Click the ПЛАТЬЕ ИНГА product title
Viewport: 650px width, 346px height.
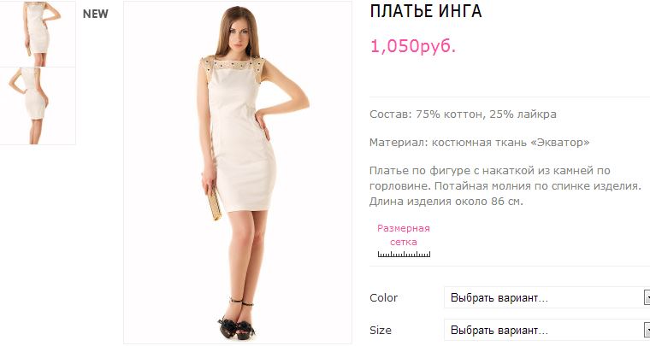coord(426,11)
